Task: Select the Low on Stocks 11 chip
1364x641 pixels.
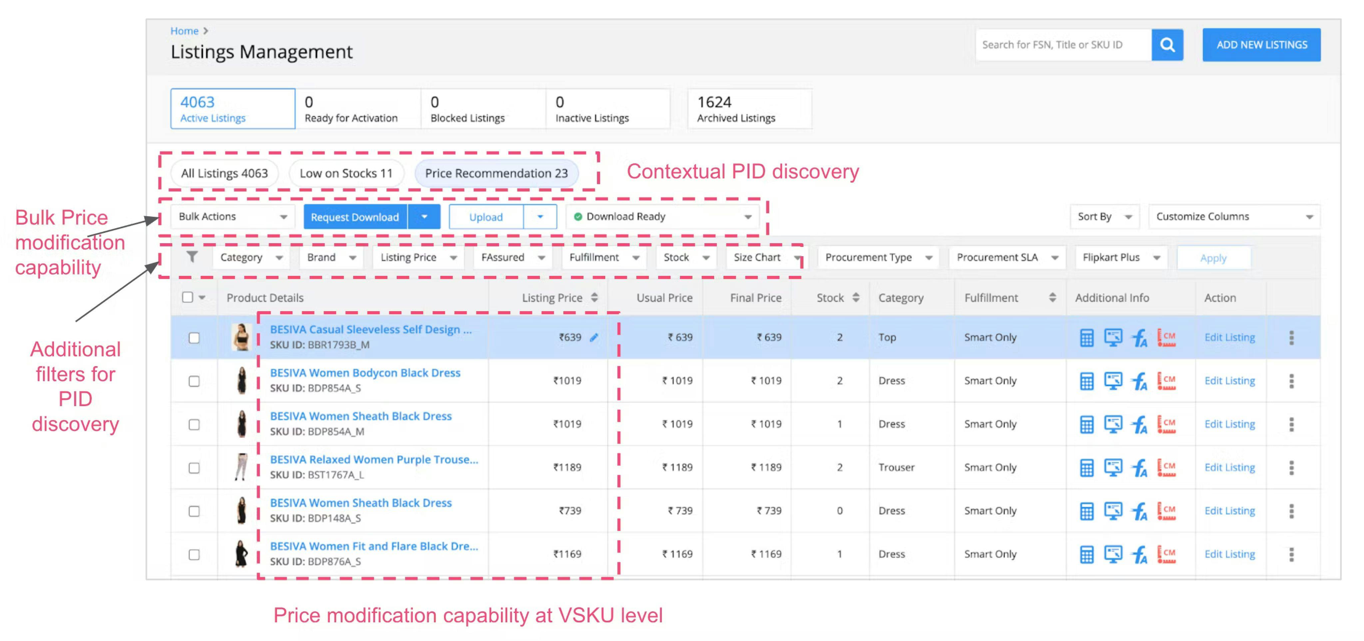Action: [x=346, y=173]
